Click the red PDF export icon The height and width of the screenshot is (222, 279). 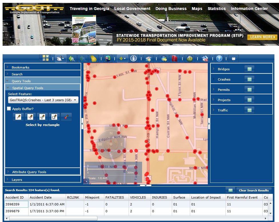coord(175,58)
